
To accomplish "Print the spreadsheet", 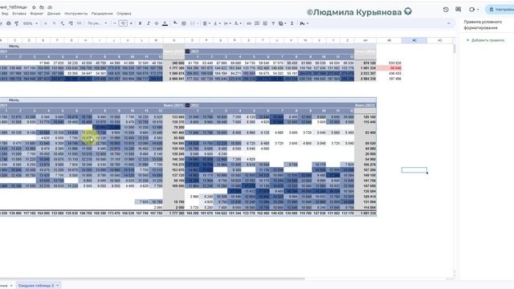I will point(9,23).
